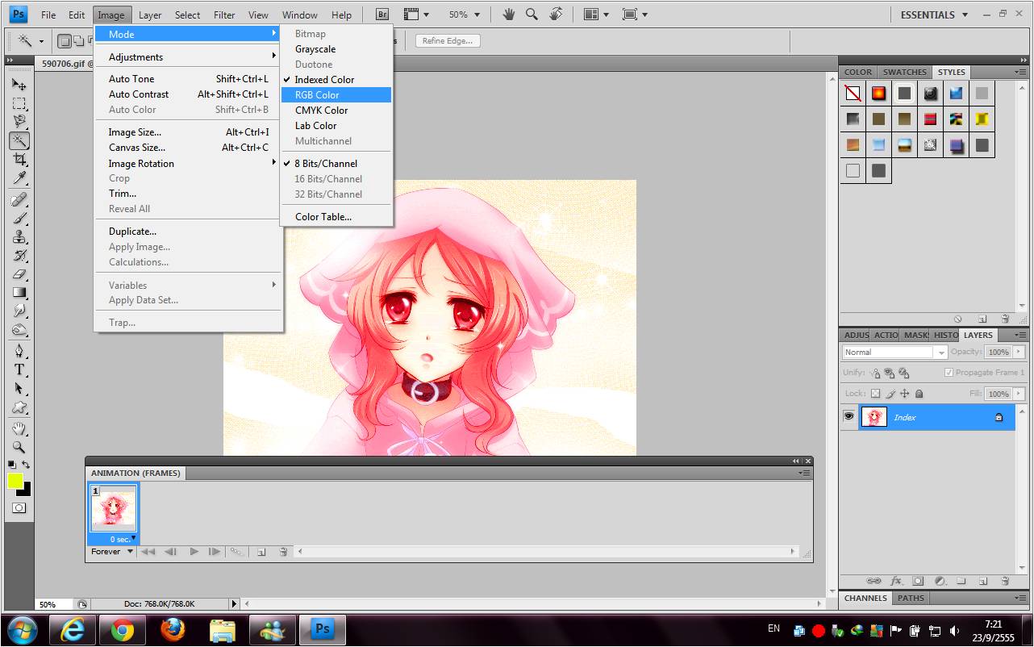Click the link layers icon
The height and width of the screenshot is (647, 1034).
click(x=873, y=581)
